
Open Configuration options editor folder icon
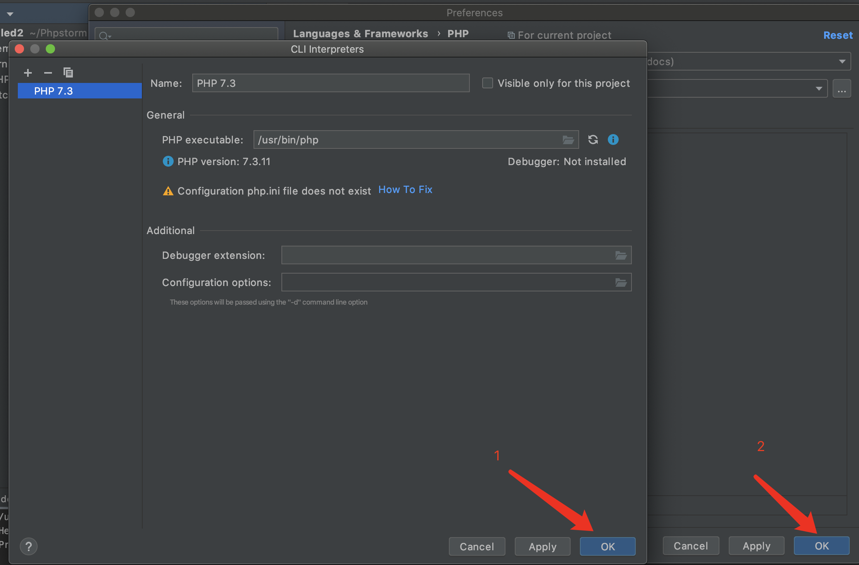click(621, 282)
